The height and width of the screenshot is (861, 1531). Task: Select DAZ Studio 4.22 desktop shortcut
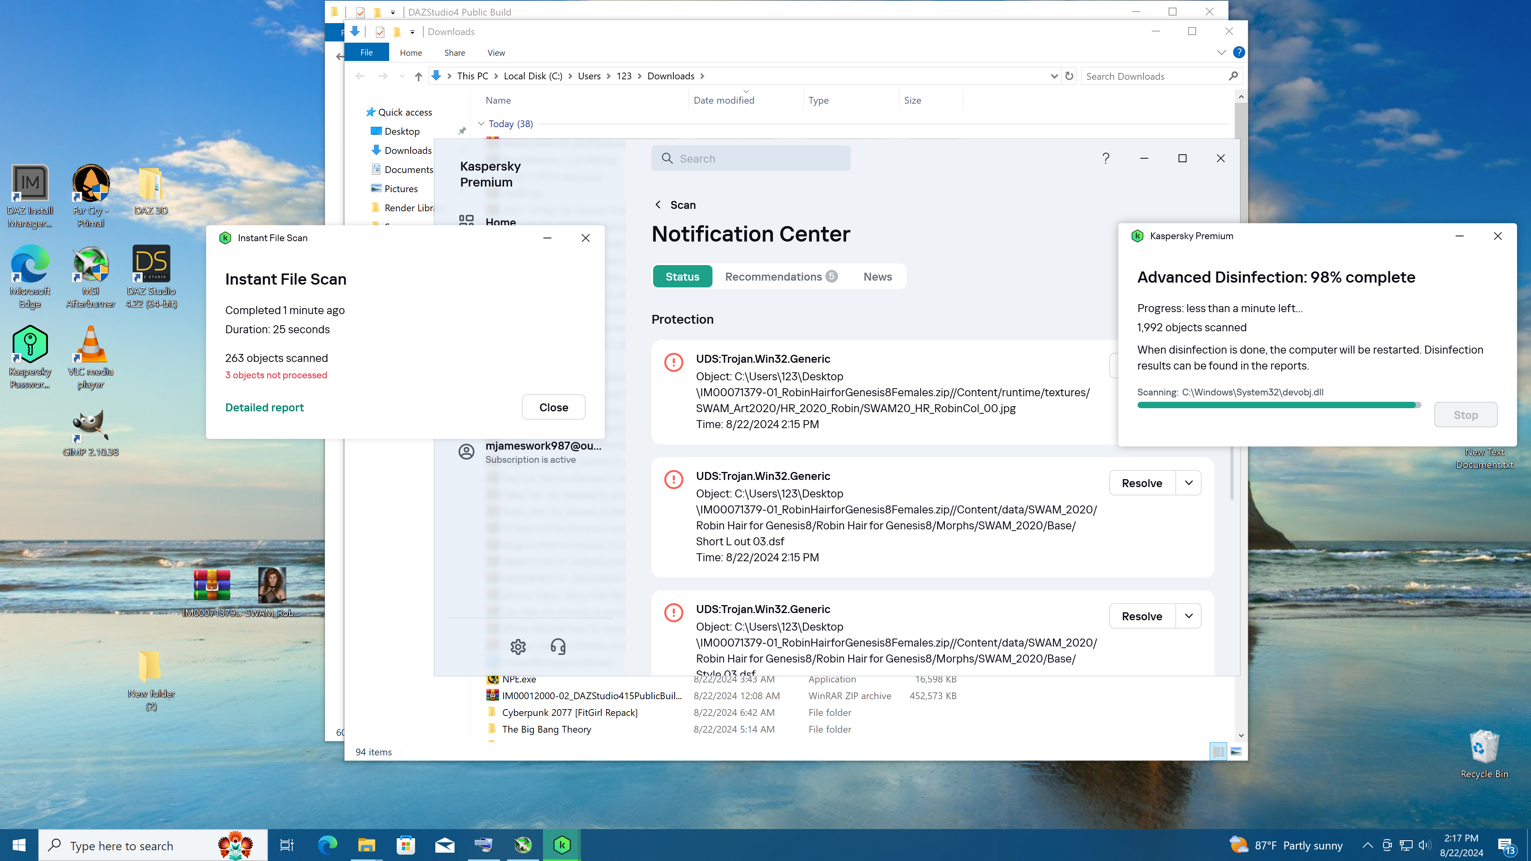151,277
